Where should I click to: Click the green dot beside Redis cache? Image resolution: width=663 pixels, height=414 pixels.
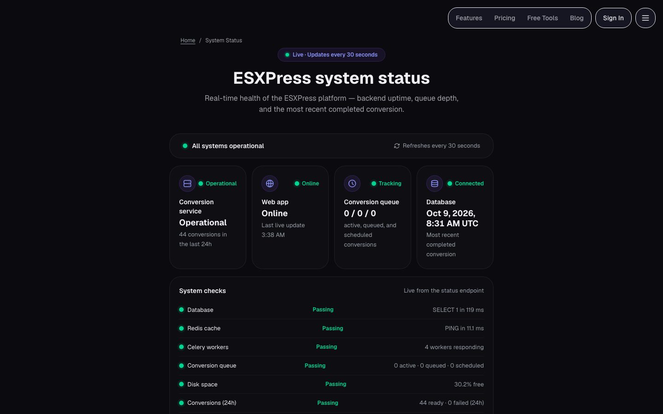tap(181, 328)
